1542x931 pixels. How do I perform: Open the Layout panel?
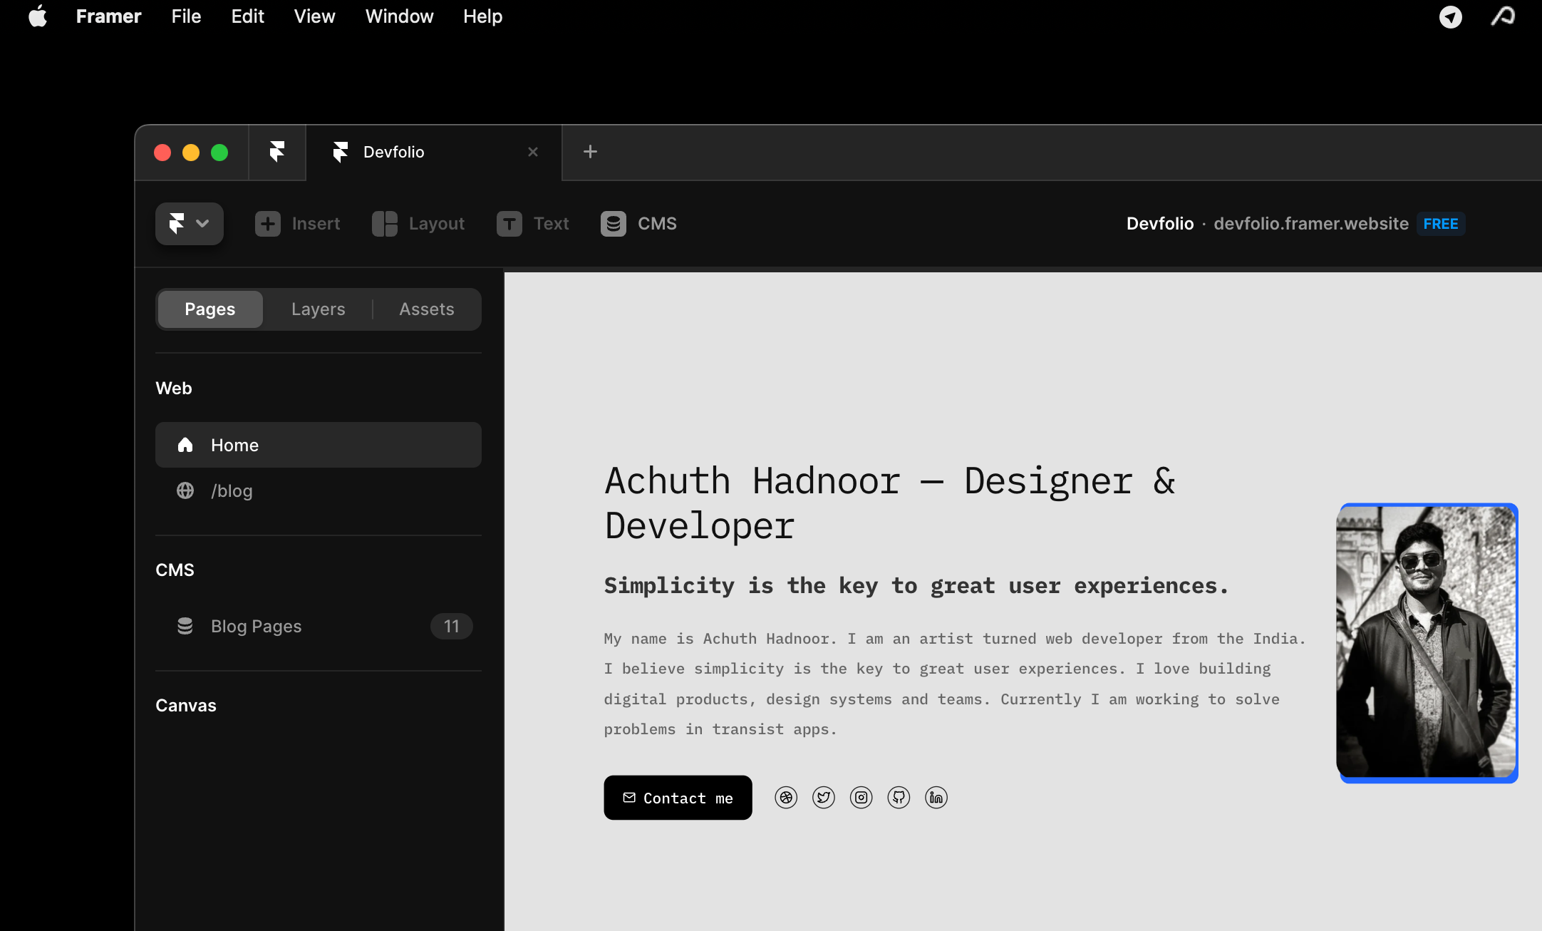(418, 223)
